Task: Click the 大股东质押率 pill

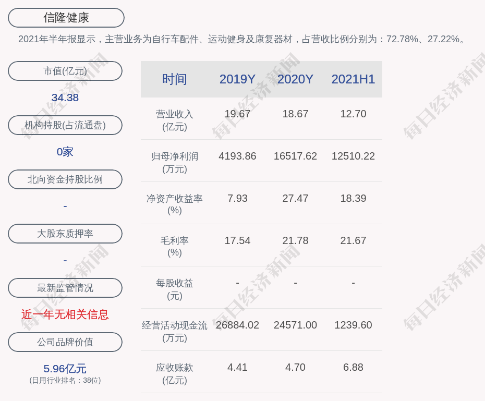Action: point(65,234)
